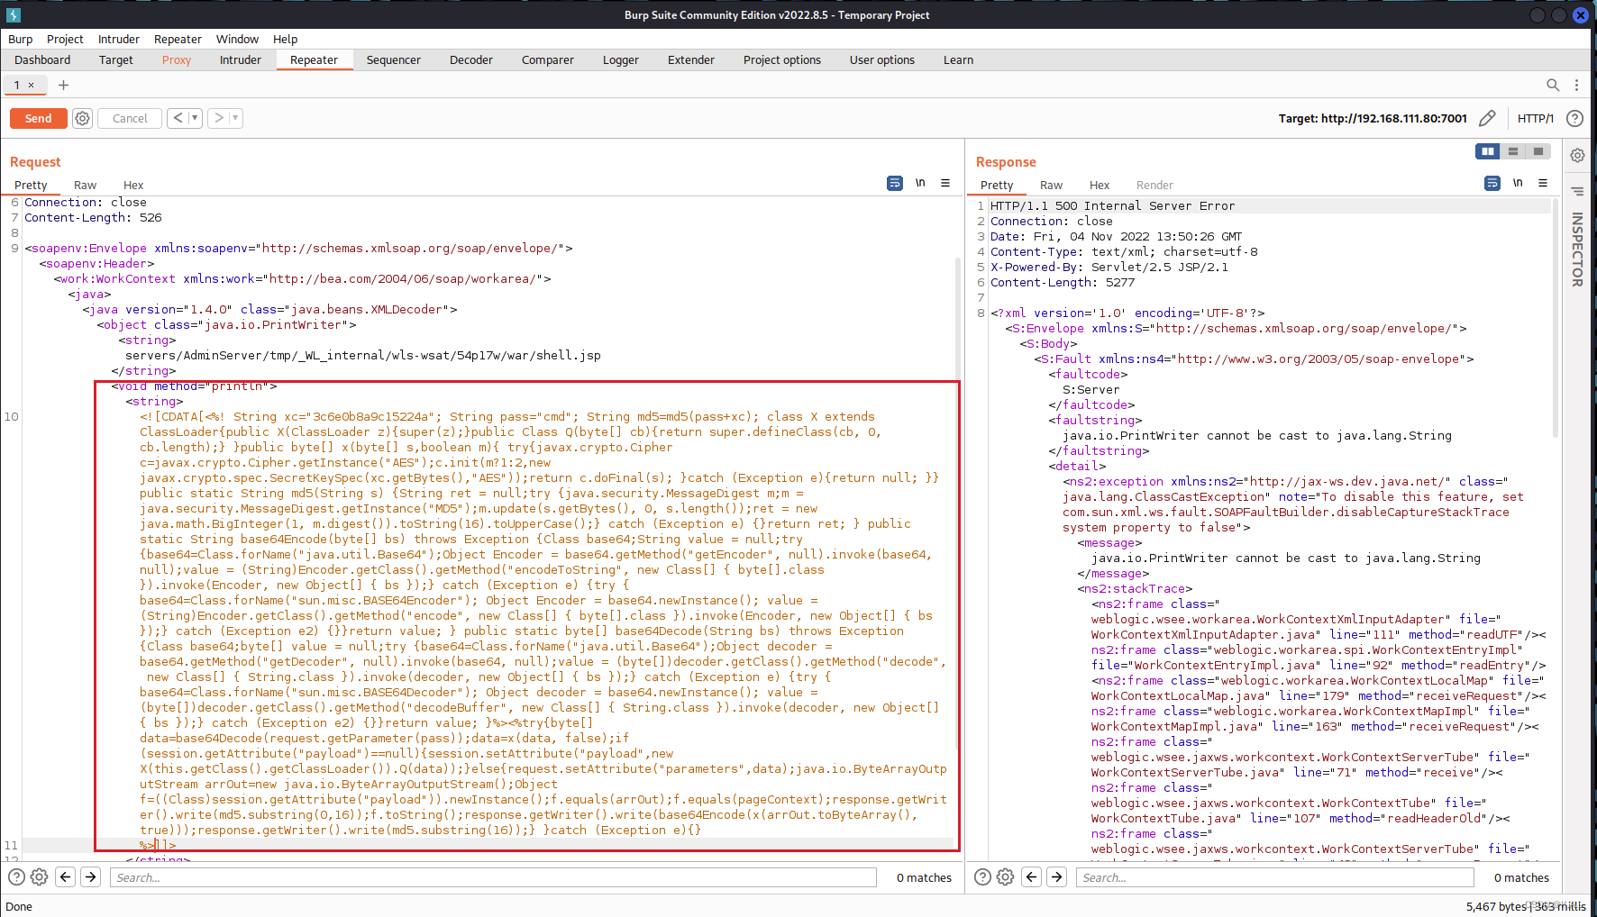Switch response view to Render
The height and width of the screenshot is (917, 1597).
pos(1154,185)
